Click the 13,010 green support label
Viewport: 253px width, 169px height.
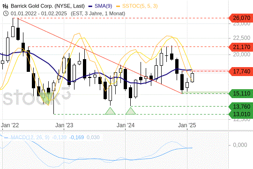click(241, 114)
